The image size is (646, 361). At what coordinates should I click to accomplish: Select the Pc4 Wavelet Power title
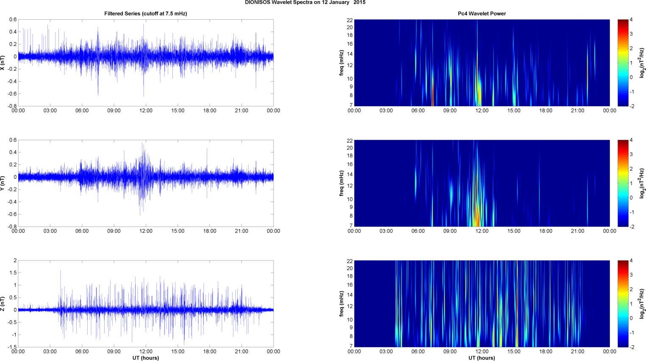[x=482, y=14]
